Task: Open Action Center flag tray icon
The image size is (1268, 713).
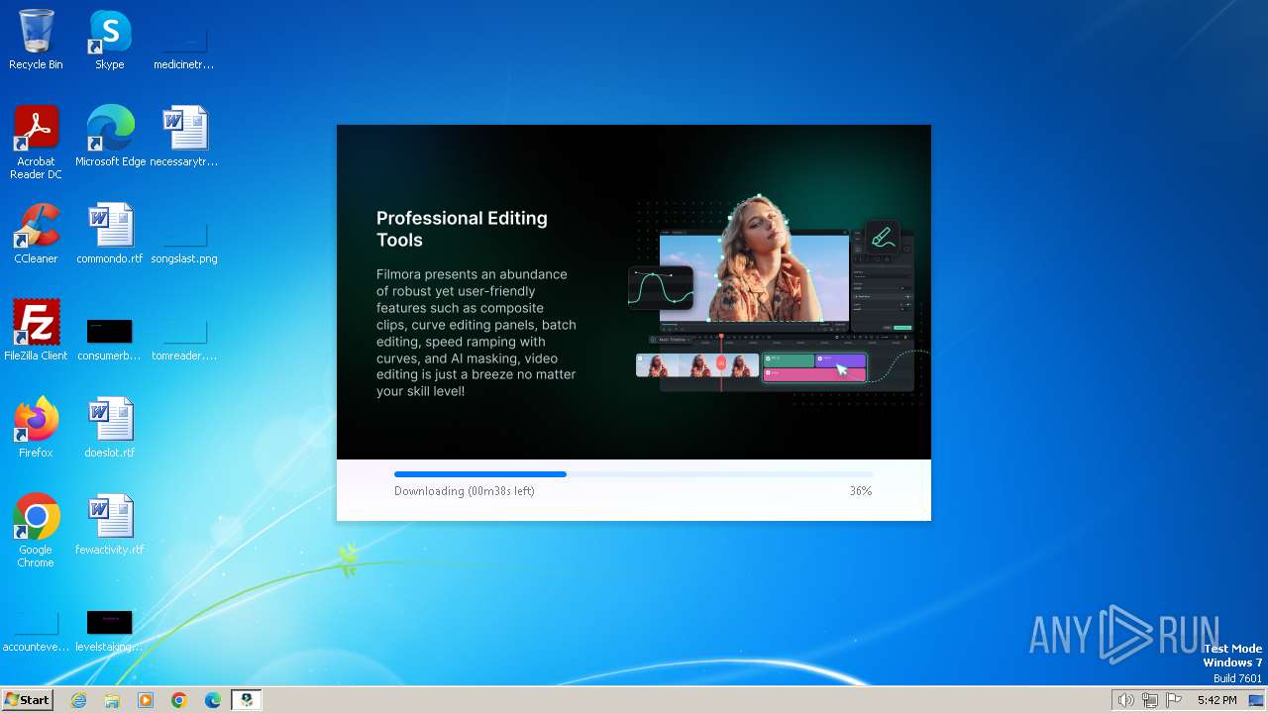Action: click(1174, 700)
